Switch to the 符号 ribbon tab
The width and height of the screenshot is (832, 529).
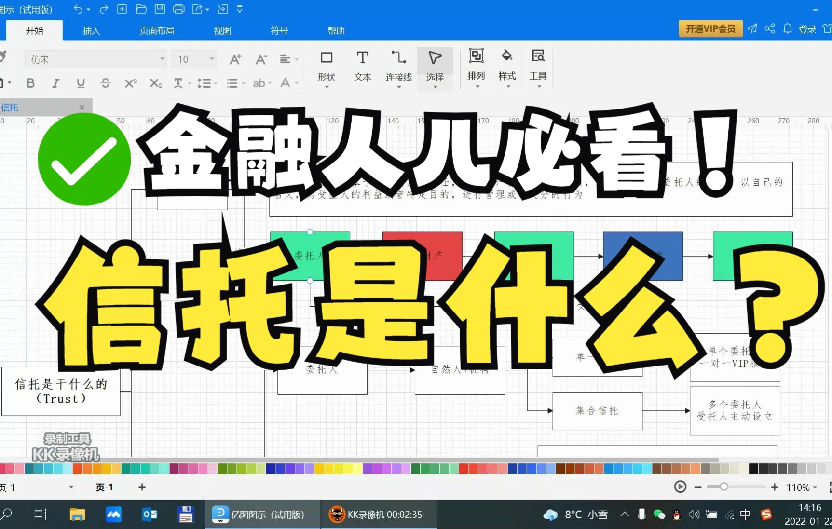pos(279,30)
